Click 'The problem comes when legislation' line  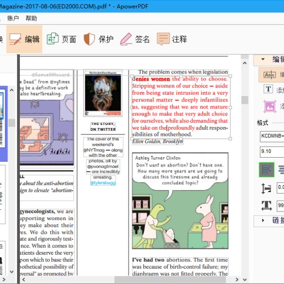pos(183,72)
